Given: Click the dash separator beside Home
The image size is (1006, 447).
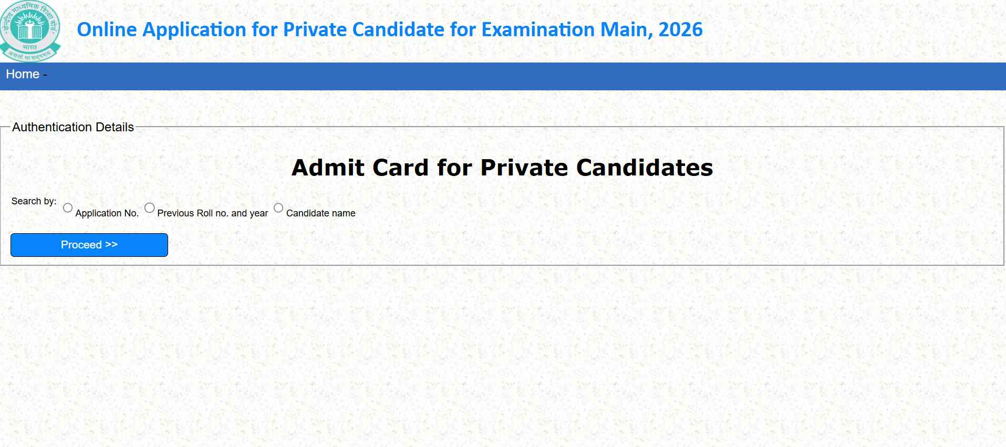Looking at the screenshot, I should pyautogui.click(x=45, y=75).
